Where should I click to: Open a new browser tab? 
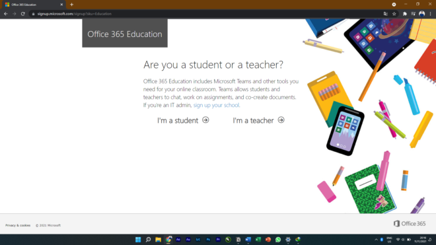pos(72,5)
